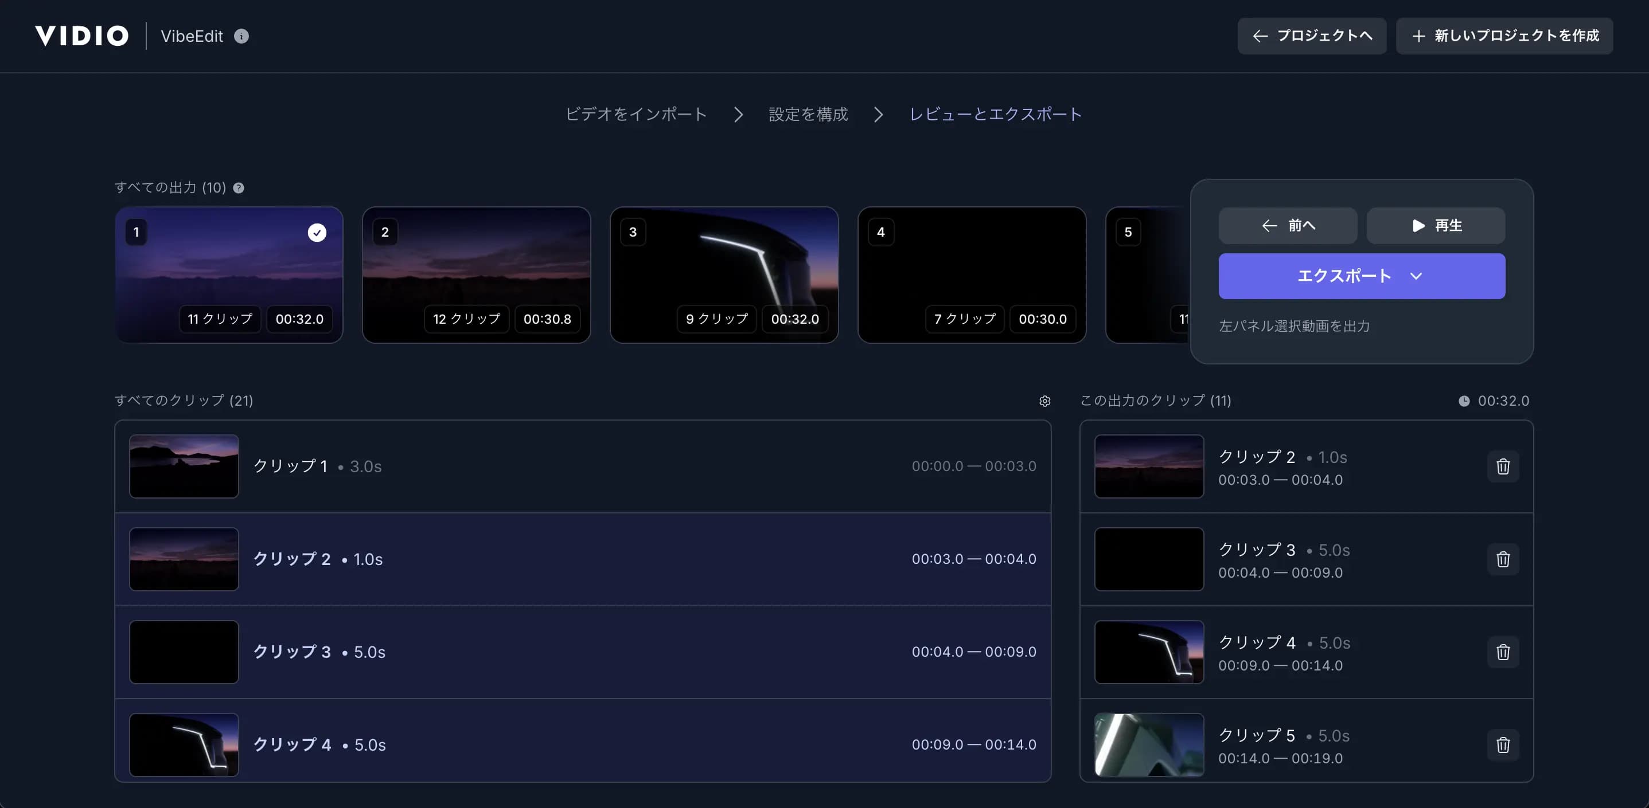Viewport: 1649px width, 808px height.
Task: Click the help icon beside すべての出力
Action: click(x=239, y=188)
